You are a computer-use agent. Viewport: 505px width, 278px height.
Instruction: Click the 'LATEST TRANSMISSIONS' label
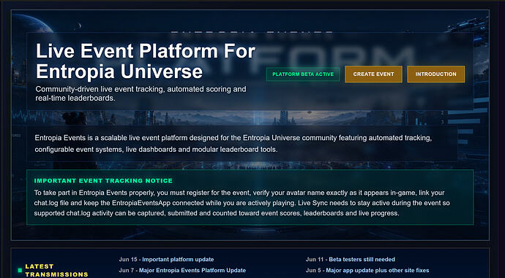(56, 270)
